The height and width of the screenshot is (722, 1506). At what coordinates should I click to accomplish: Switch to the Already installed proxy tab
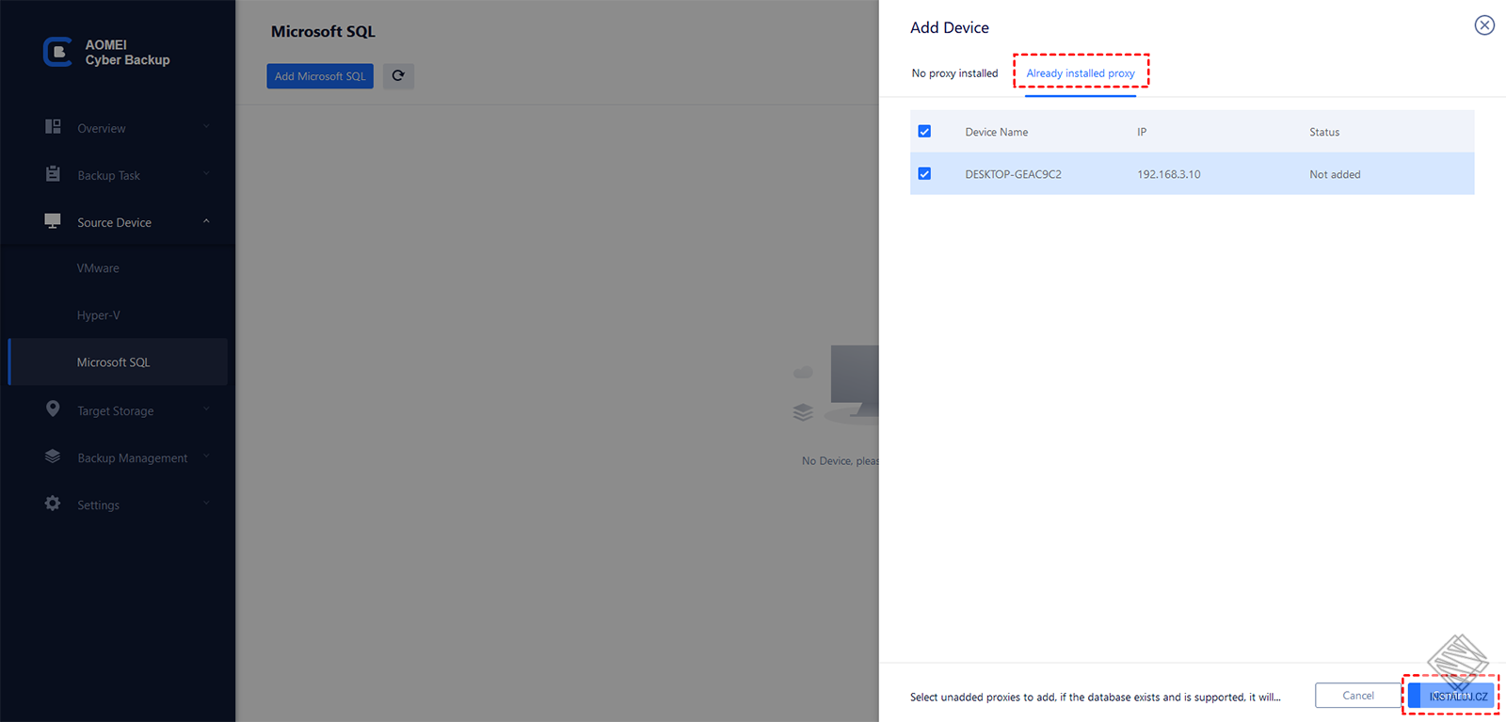(x=1081, y=73)
